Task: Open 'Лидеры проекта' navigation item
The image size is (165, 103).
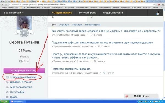Action: 113,13
